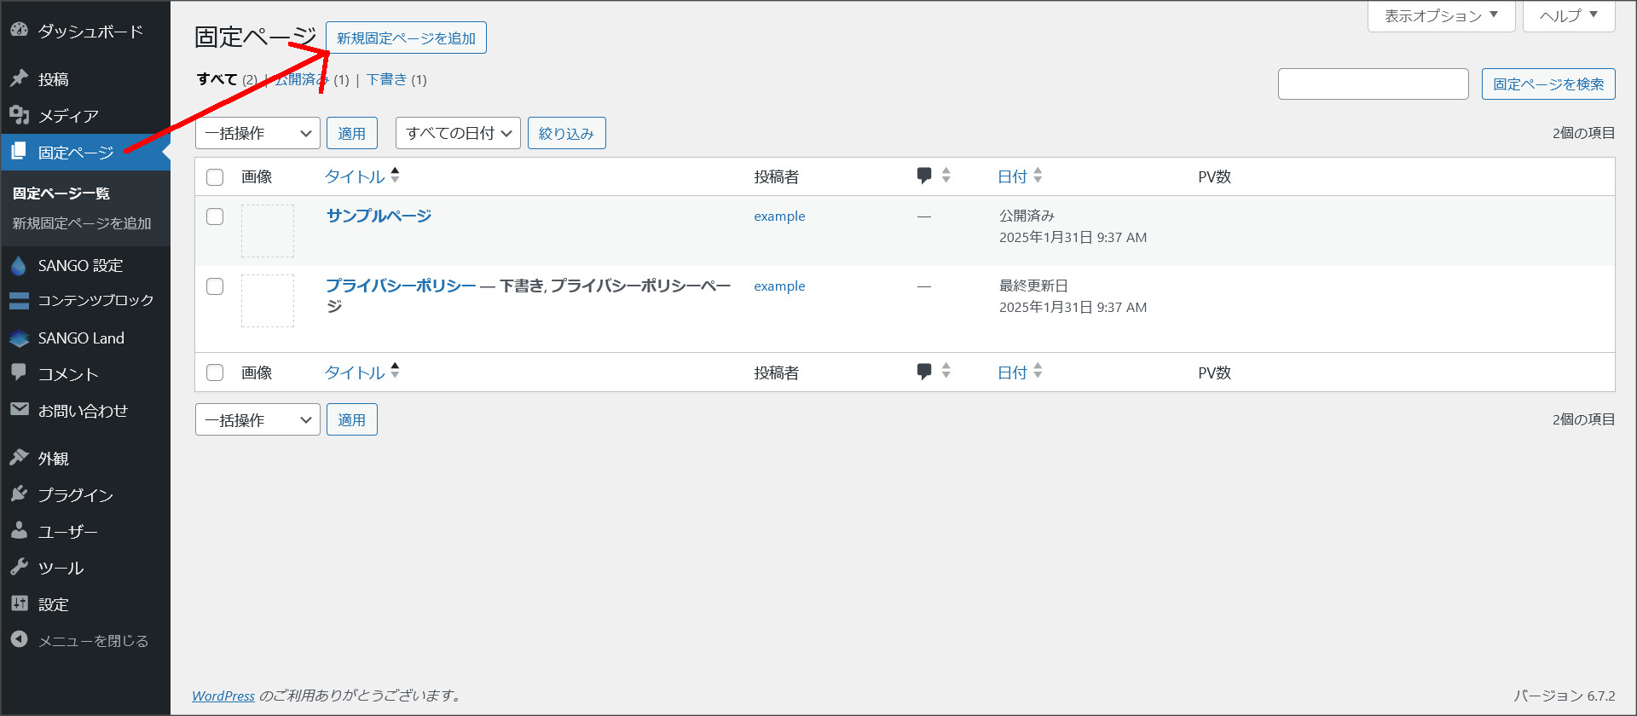Toggle select-all checkbox in table header
The height and width of the screenshot is (716, 1637).
[x=215, y=177]
